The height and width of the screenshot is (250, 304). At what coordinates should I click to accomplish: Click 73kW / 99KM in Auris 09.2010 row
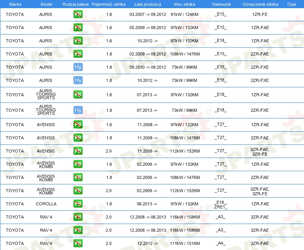(x=184, y=67)
